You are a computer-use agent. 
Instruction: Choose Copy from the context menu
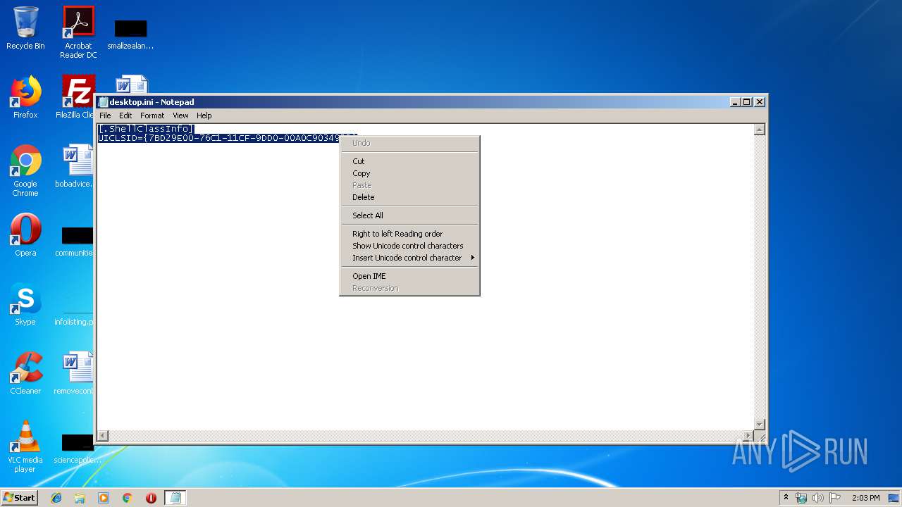click(x=409, y=173)
